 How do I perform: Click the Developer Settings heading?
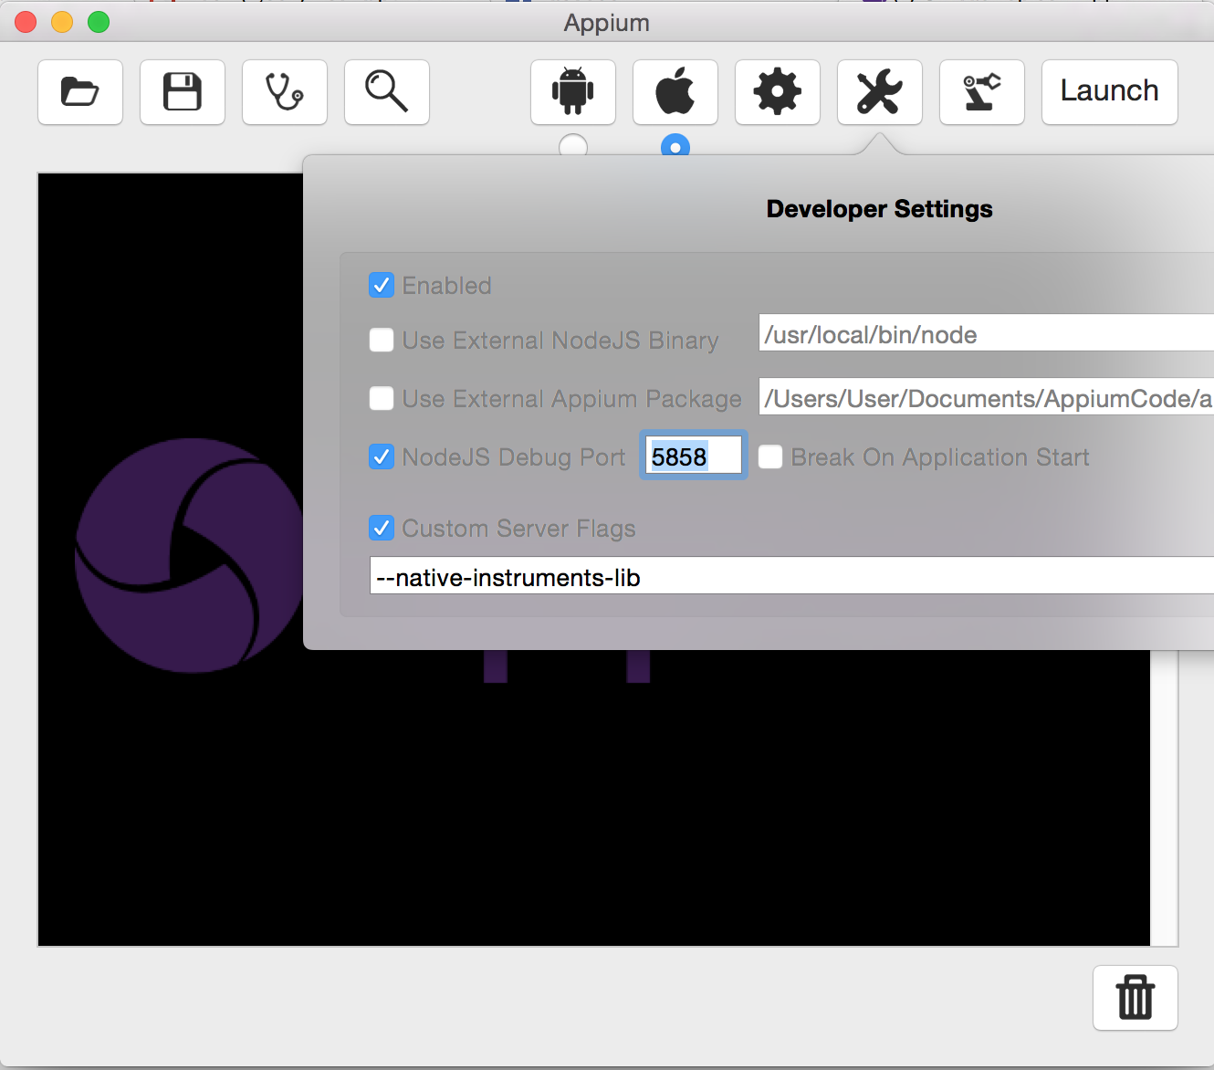(x=880, y=209)
